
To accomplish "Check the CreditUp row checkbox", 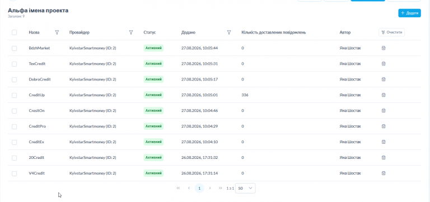I will pyautogui.click(x=14, y=95).
